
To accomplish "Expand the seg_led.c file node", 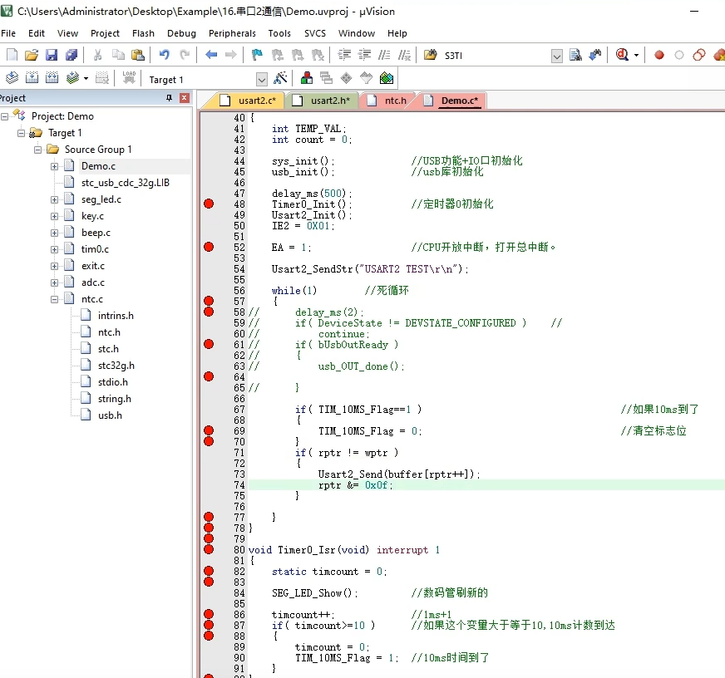I will (55, 199).
